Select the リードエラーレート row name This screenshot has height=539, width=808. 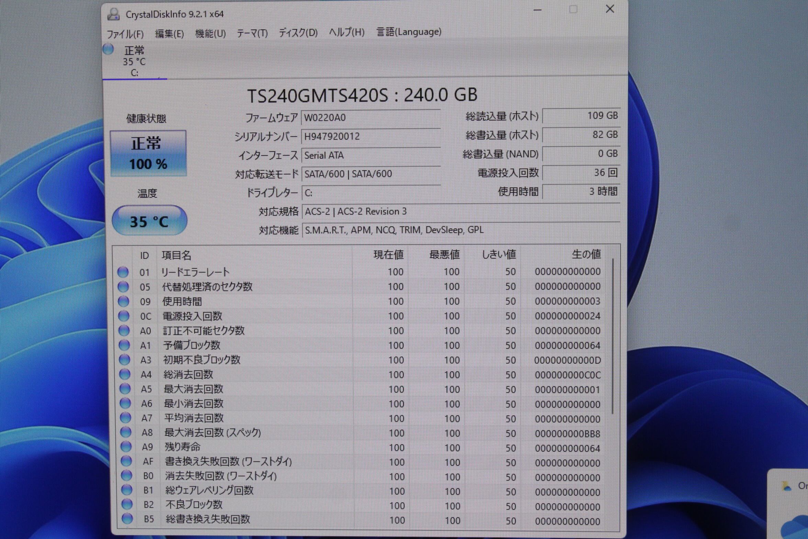(195, 272)
